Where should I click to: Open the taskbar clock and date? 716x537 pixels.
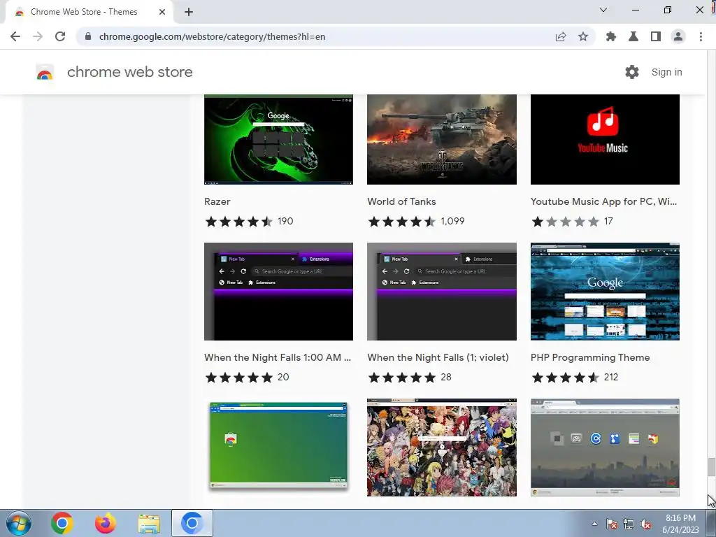(680, 524)
